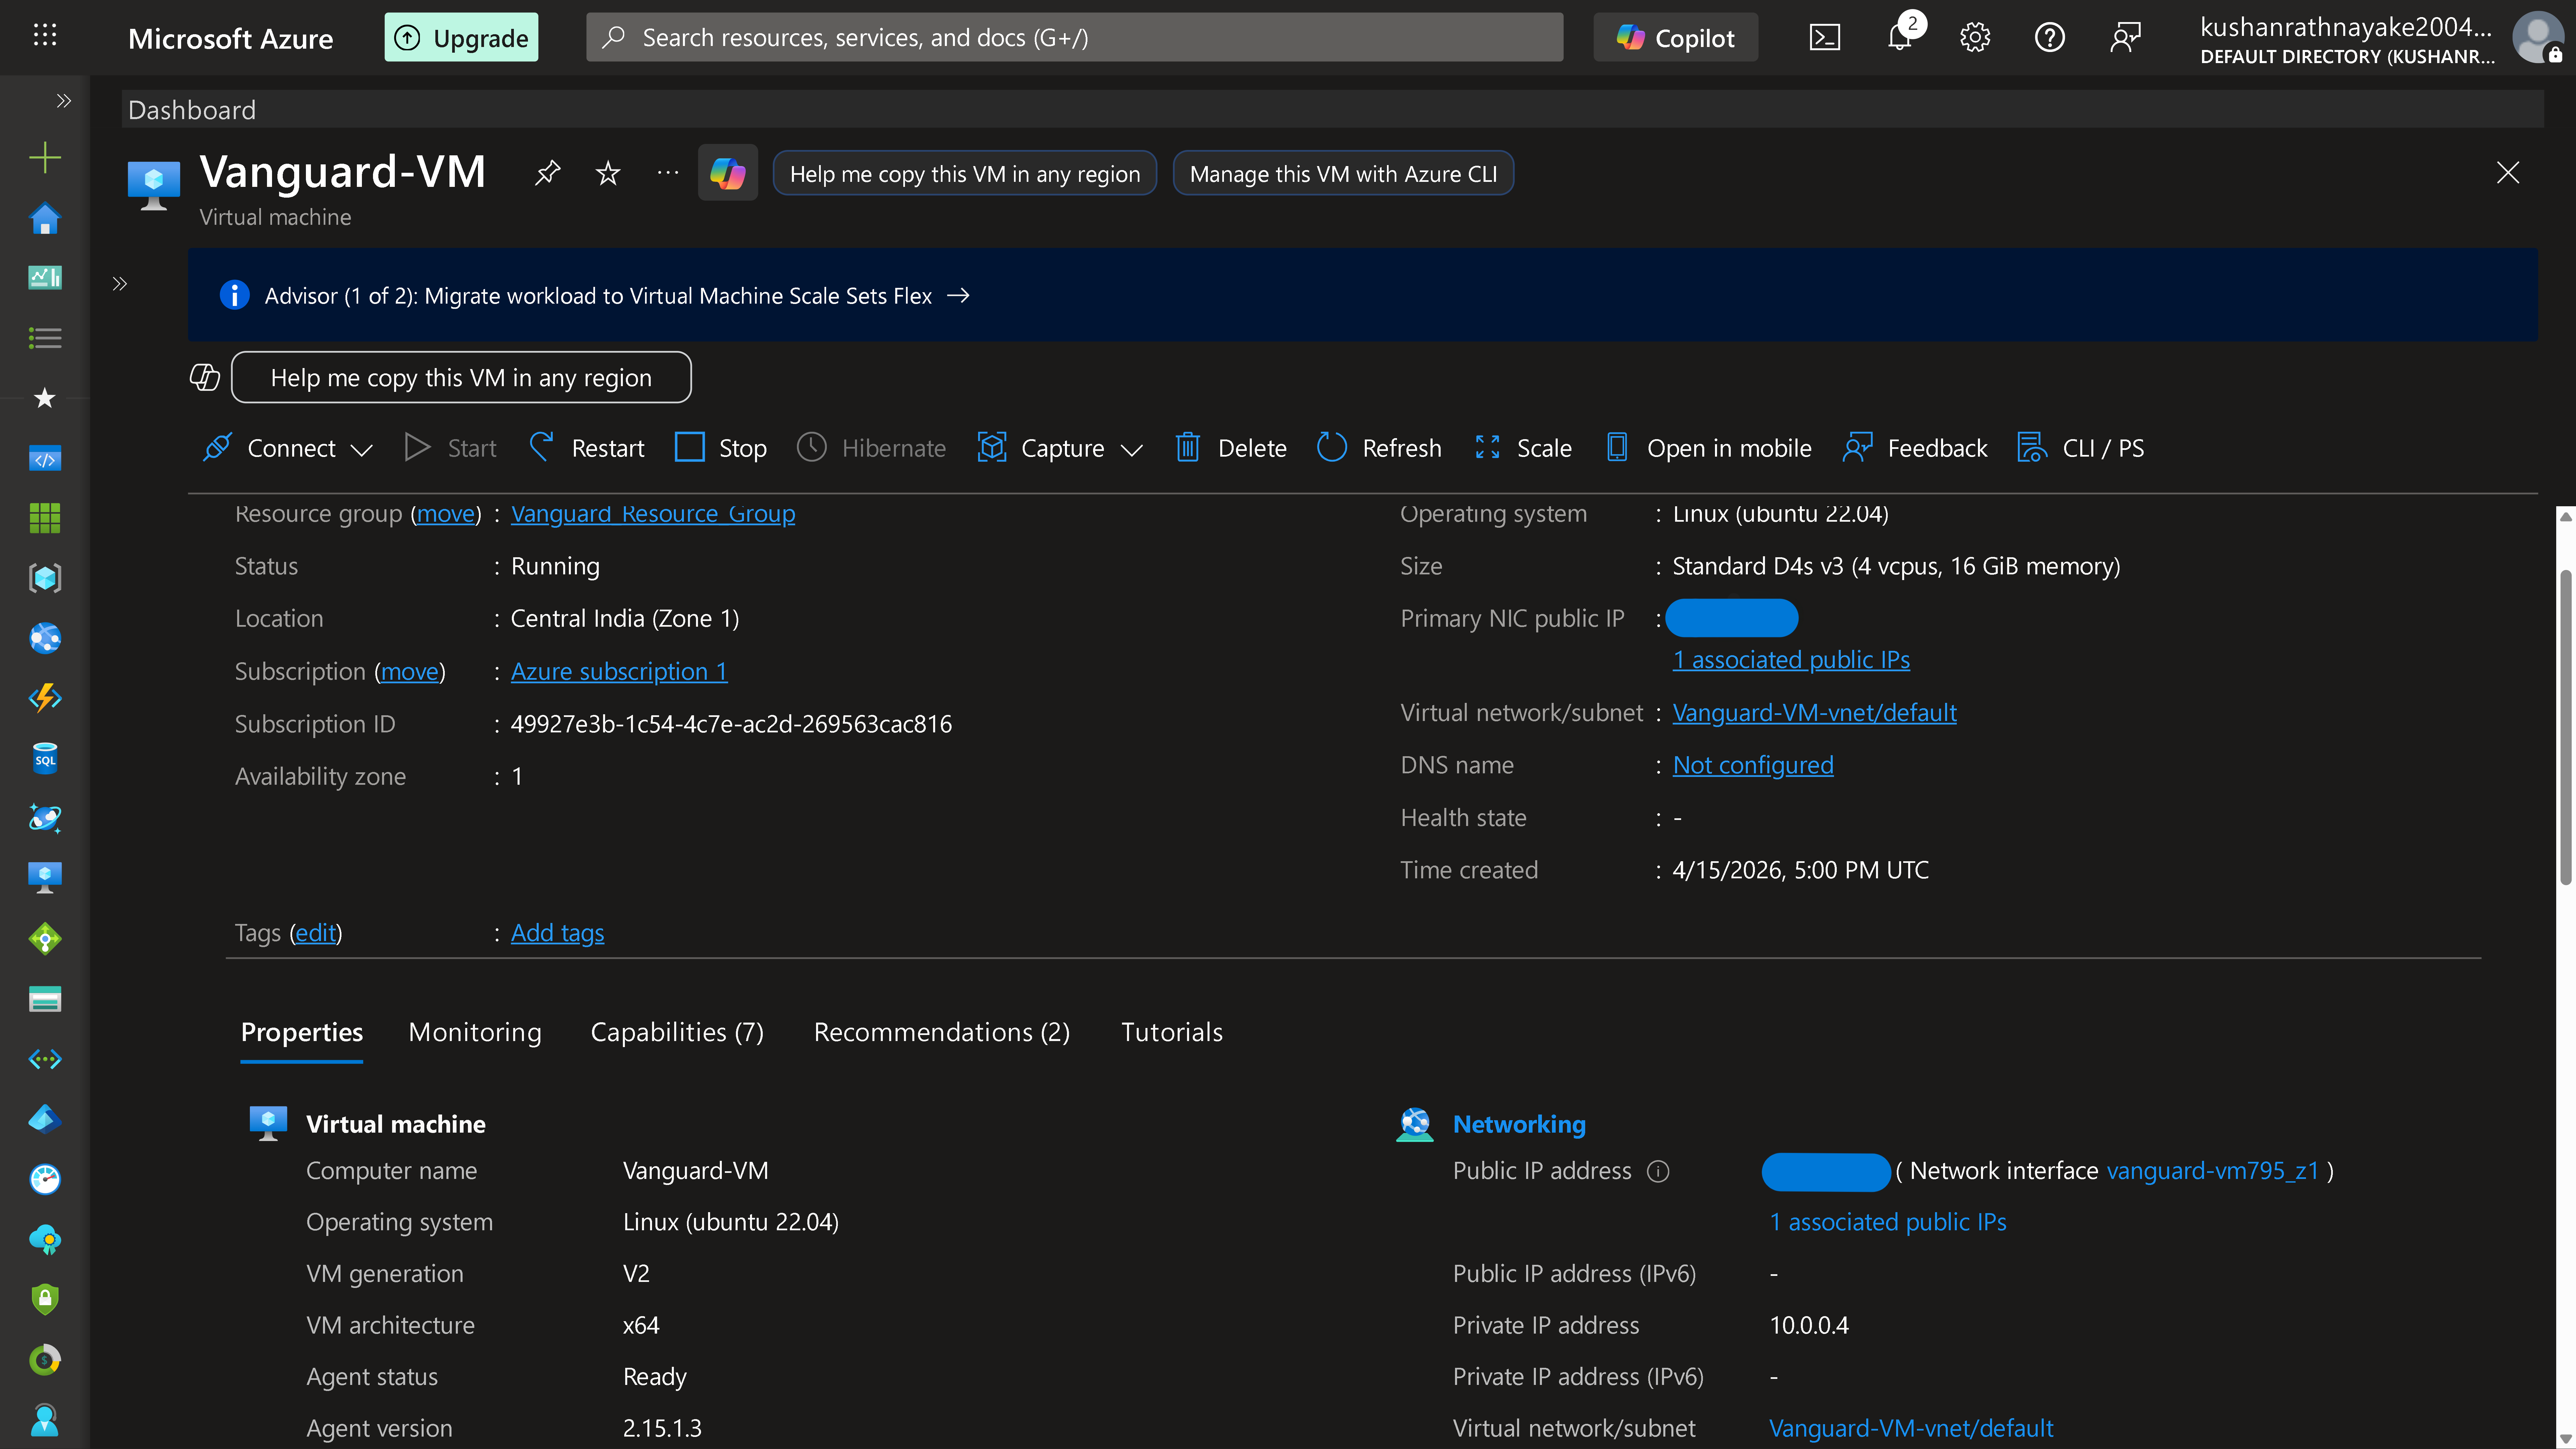2576x1449 pixels.
Task: Click the Restart VM icon
Action: pyautogui.click(x=541, y=447)
